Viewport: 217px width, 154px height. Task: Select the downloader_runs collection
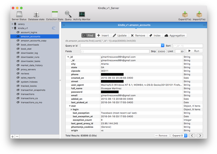coord(35,57)
